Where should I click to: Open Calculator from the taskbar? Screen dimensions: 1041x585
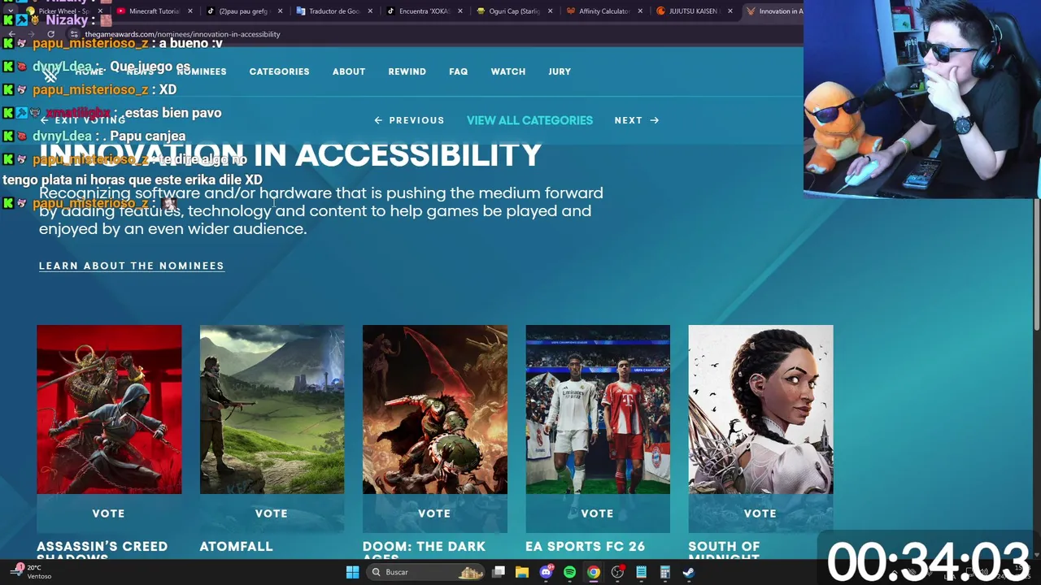664,572
